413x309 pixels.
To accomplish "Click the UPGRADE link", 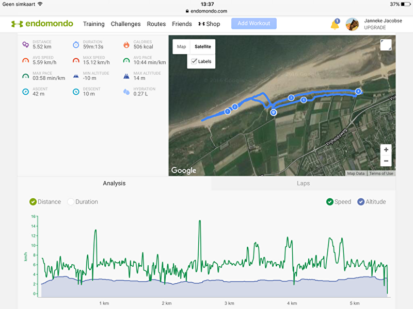I will (x=375, y=27).
